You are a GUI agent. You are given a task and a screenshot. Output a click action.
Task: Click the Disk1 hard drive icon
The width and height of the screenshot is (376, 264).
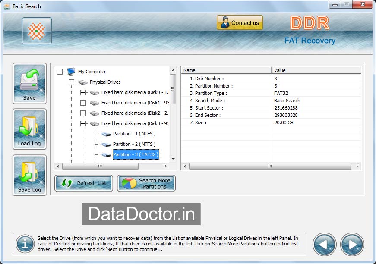coord(95,103)
